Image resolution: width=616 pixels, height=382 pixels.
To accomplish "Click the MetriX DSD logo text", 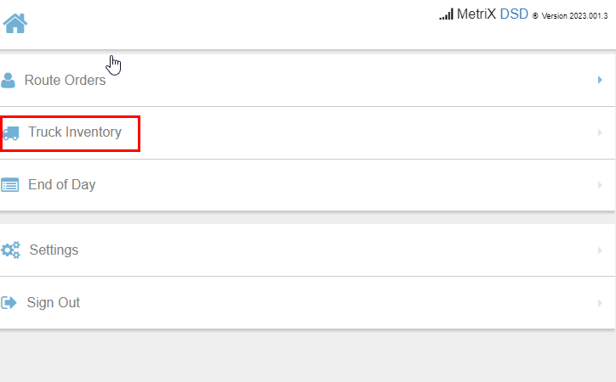I will tap(493, 14).
